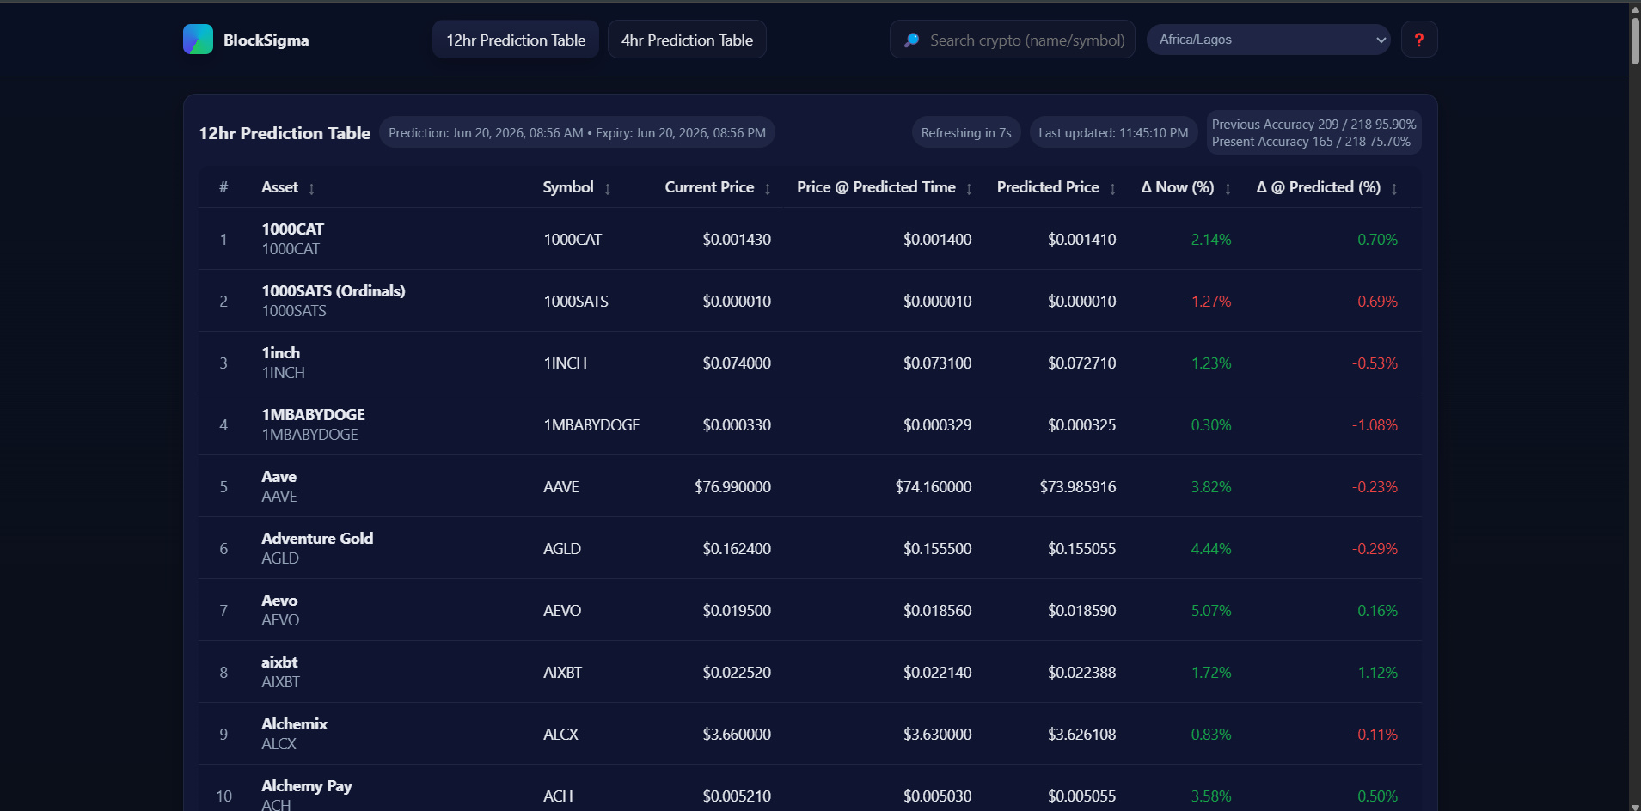Select the aixbt asset name
1641x811 pixels.
279,662
